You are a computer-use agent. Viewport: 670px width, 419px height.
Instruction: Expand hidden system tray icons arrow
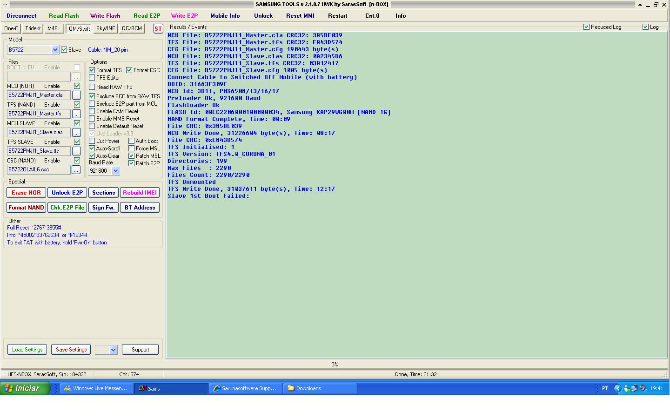click(x=617, y=388)
